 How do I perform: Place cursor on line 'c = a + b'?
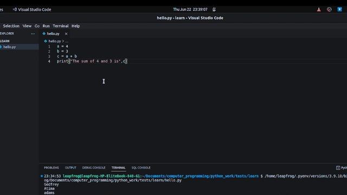tap(67, 56)
